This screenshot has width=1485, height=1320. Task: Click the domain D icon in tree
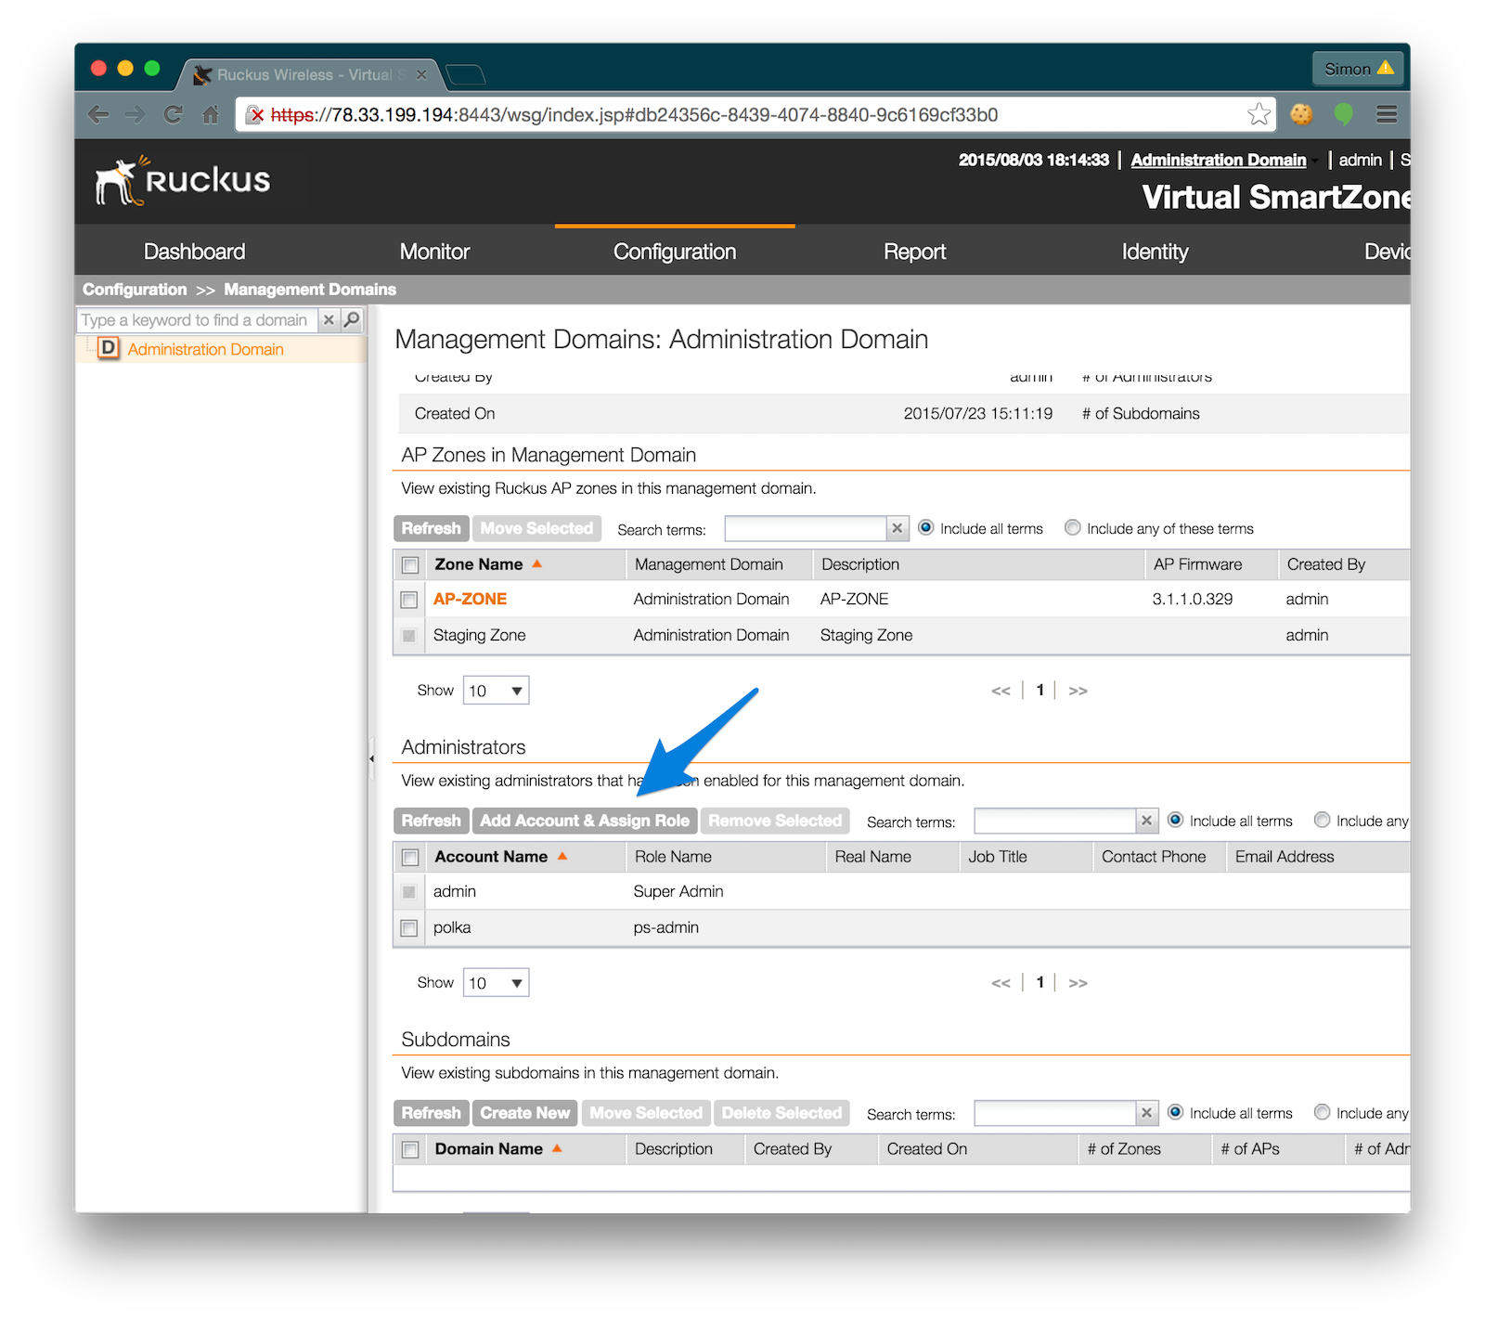[109, 348]
